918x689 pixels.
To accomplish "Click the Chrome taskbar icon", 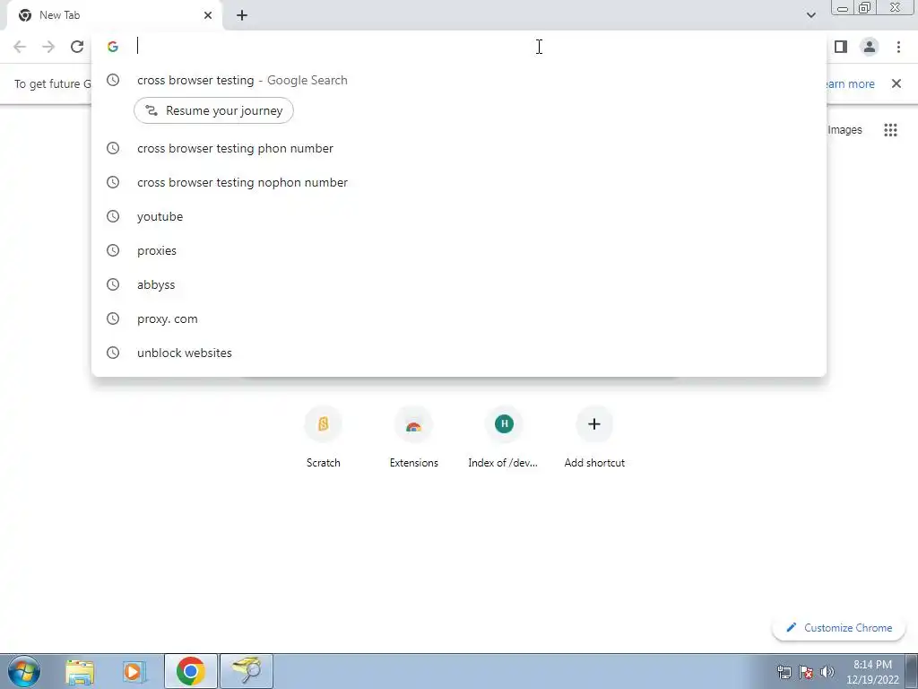I will coord(190,671).
